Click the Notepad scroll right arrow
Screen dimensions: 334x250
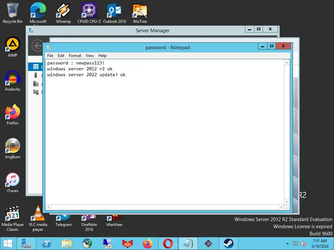click(281, 207)
